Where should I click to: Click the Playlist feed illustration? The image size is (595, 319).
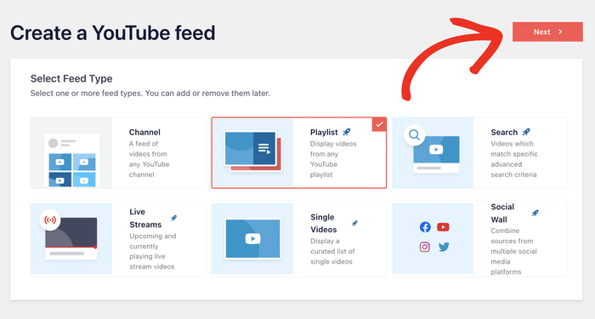[x=252, y=152]
